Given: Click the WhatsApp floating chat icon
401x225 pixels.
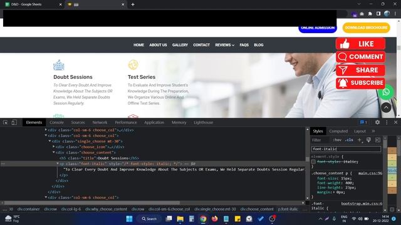Looking at the screenshot, I should point(386,92).
